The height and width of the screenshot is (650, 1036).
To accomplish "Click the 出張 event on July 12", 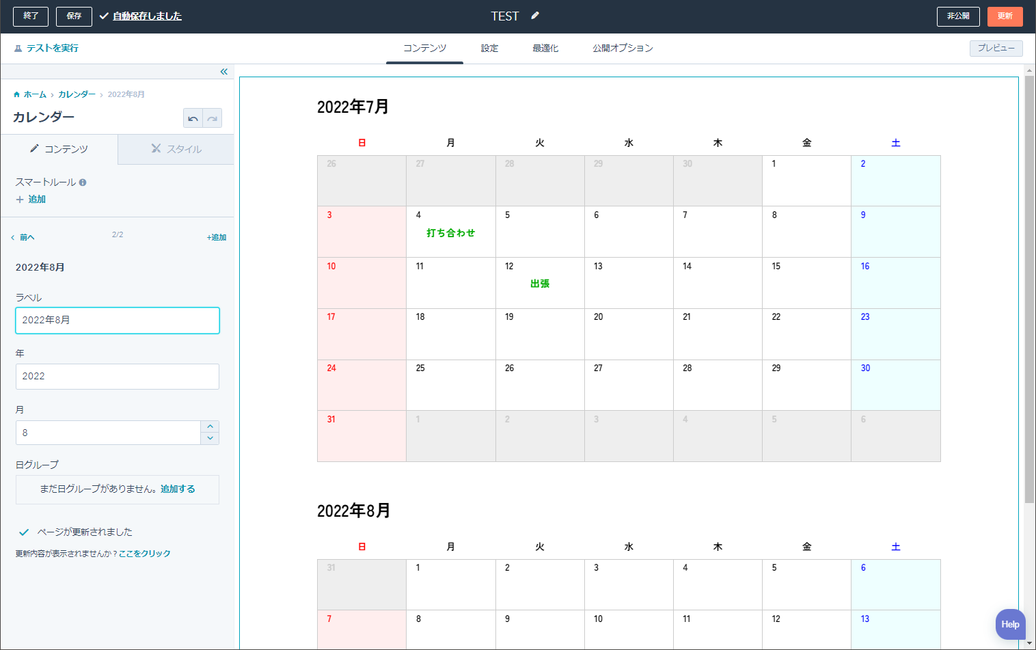I will click(540, 284).
